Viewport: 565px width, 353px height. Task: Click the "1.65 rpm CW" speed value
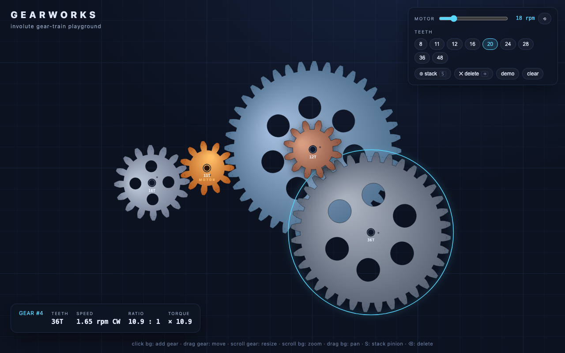pos(98,322)
